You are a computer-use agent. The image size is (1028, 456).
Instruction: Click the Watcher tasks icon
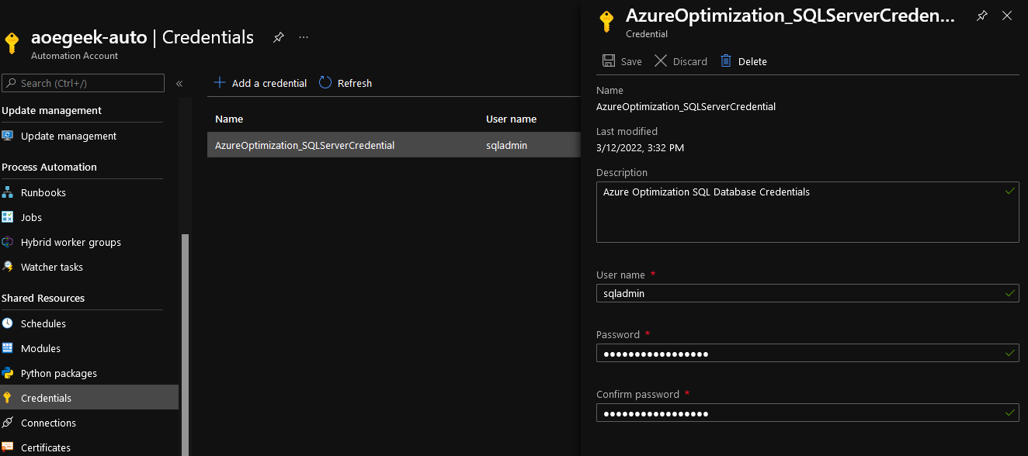click(x=8, y=267)
